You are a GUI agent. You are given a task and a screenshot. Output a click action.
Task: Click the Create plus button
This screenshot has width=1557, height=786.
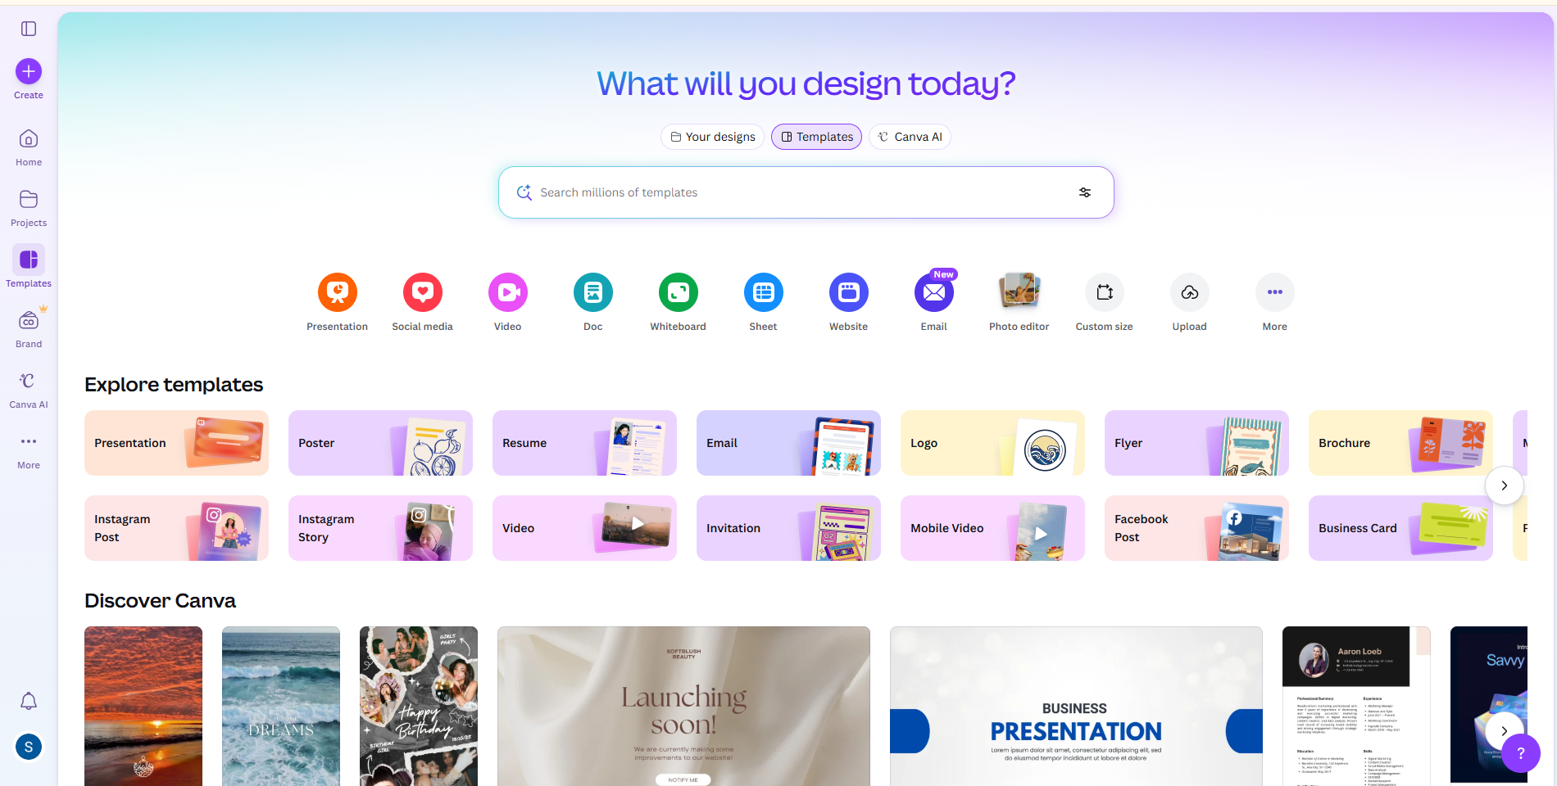point(29,71)
